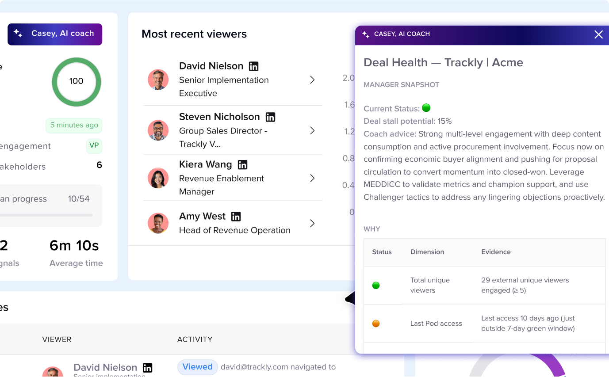
Task: Click the '10/54' plan progress value
Action: coord(79,199)
